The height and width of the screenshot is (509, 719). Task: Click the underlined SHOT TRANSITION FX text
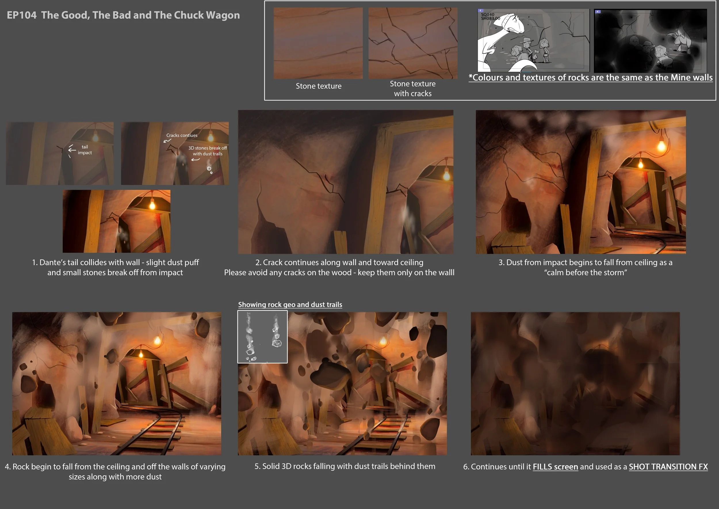(668, 467)
